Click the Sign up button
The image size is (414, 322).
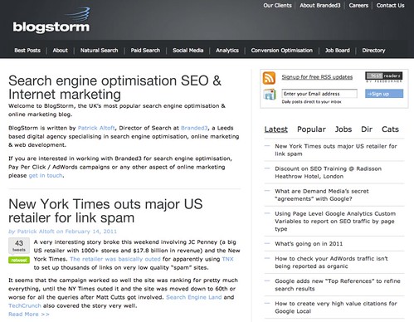click(x=384, y=94)
